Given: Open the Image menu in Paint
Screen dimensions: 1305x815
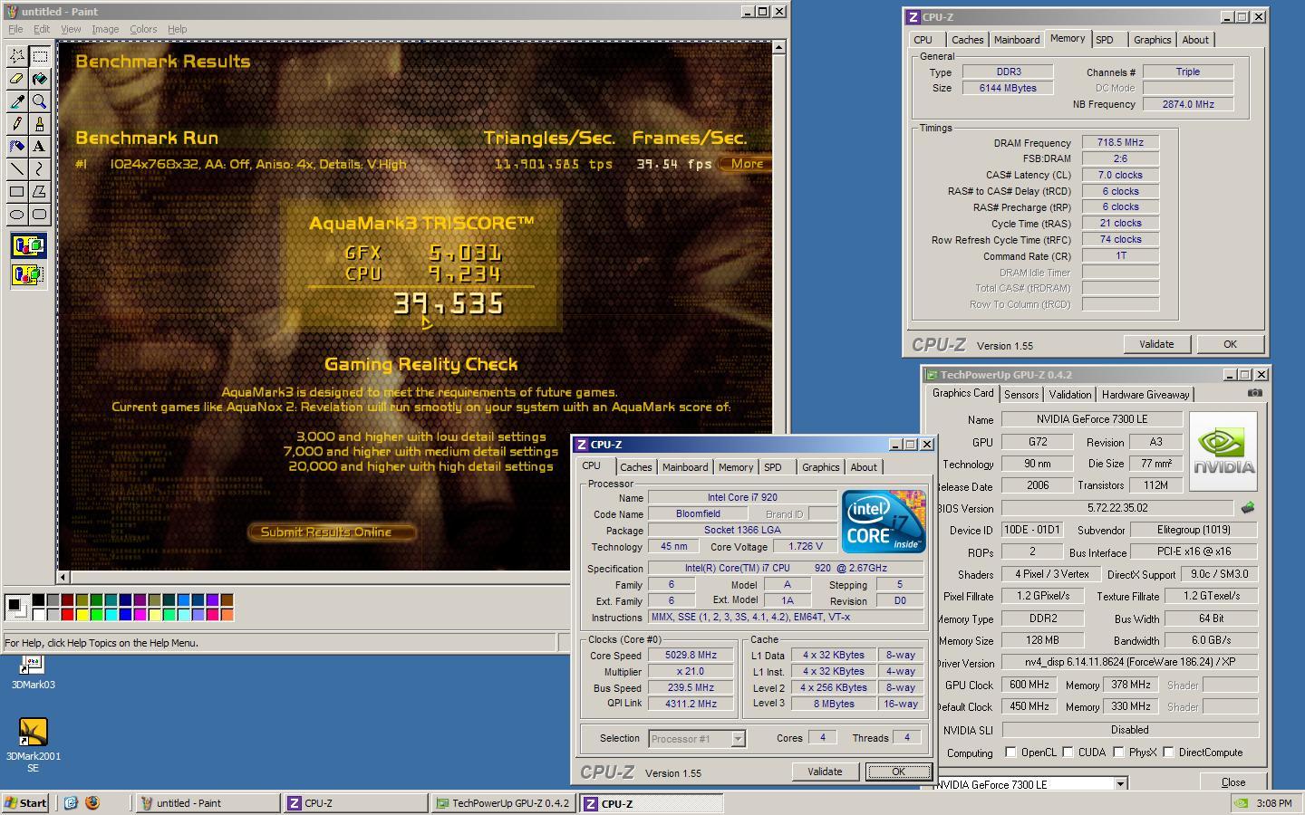Looking at the screenshot, I should coord(105,29).
